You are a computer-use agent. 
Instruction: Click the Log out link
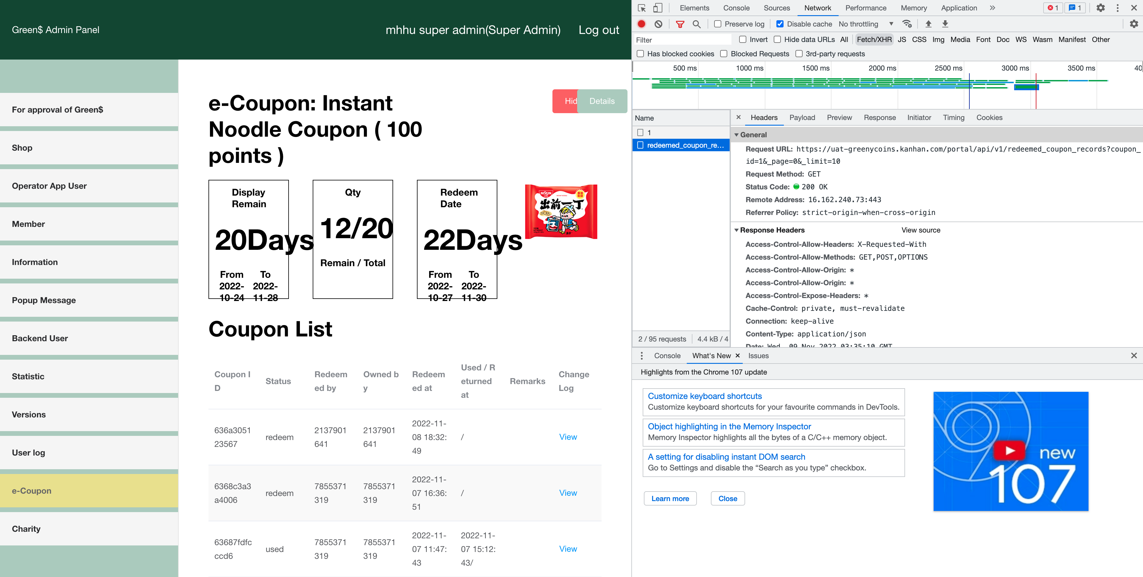[599, 30]
